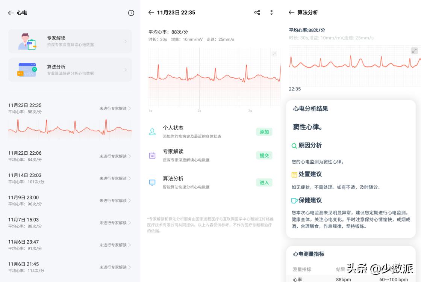This screenshot has height=282, width=421.
Task: Expand the 算法分析 card chevron
Action: point(126,70)
